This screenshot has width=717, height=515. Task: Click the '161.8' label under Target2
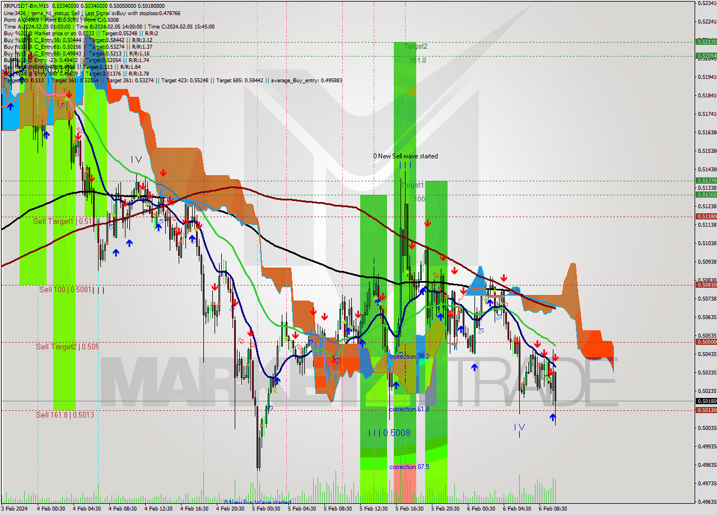(417, 60)
